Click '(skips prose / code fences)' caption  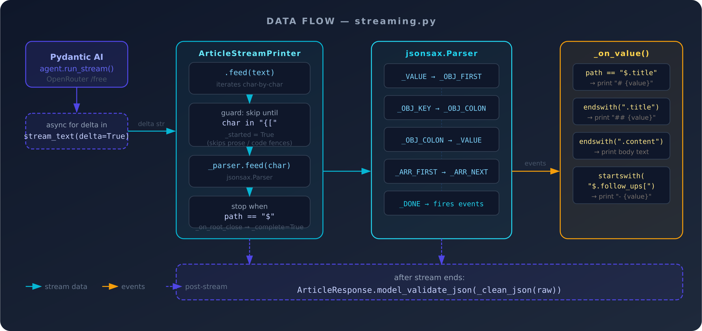pyautogui.click(x=250, y=143)
